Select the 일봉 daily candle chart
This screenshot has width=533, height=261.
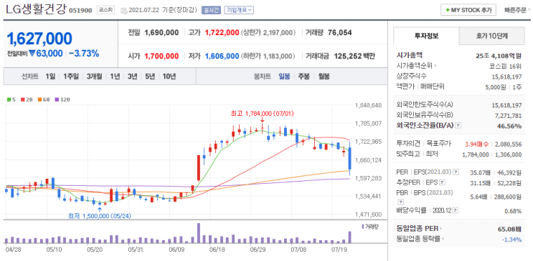point(284,77)
